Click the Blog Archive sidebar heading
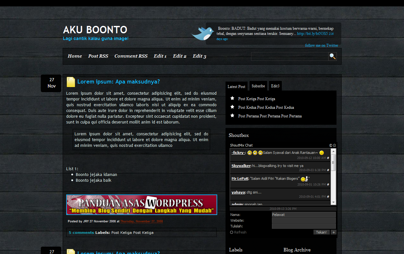Viewport: 404px width, 254px height. coord(297,250)
